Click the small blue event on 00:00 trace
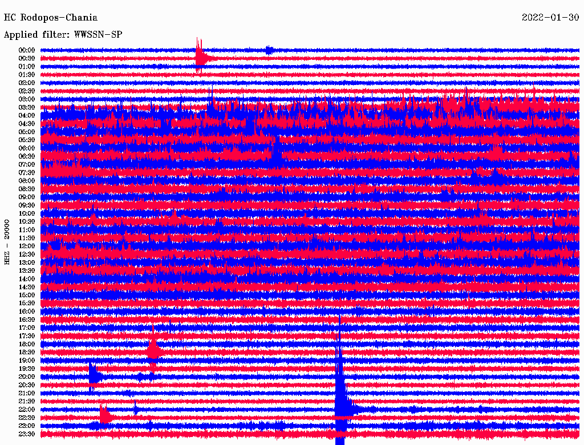The width and height of the screenshot is (584, 445). pos(269,50)
